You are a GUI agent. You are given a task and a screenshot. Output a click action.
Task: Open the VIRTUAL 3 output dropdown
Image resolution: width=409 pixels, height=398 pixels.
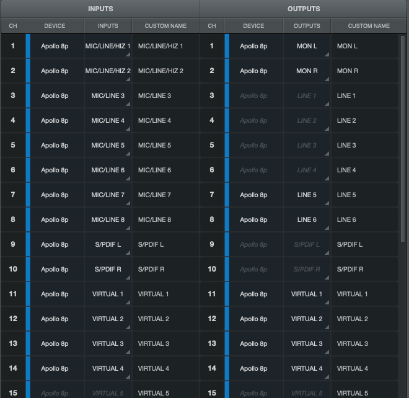[307, 343]
